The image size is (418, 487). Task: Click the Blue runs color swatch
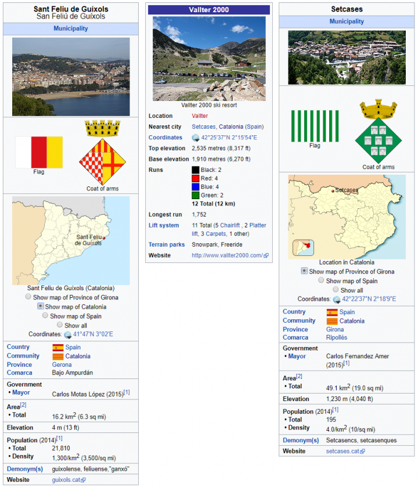[x=195, y=187]
